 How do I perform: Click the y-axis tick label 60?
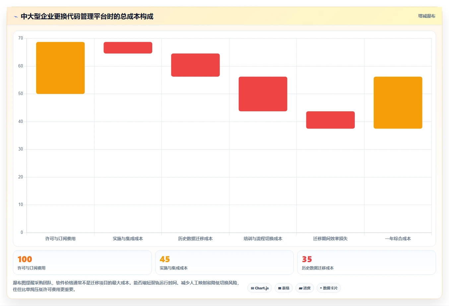[x=21, y=66]
